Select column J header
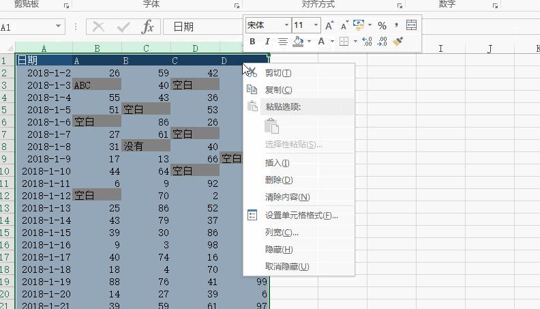The image size is (540, 309). click(x=490, y=48)
